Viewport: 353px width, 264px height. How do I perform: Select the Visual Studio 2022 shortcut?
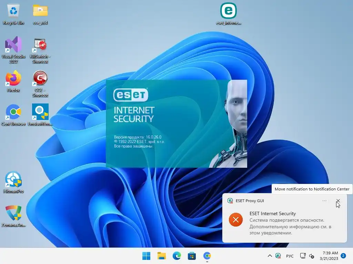click(x=13, y=50)
